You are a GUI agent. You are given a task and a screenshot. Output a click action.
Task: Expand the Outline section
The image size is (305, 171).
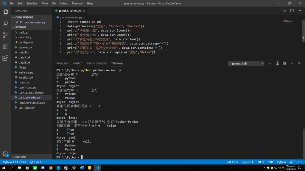click(x=31, y=157)
